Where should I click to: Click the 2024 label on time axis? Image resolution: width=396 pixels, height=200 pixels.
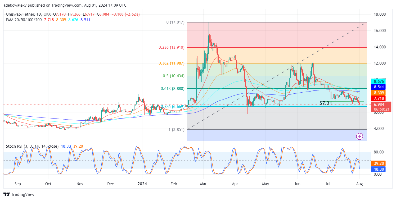pos(142,184)
